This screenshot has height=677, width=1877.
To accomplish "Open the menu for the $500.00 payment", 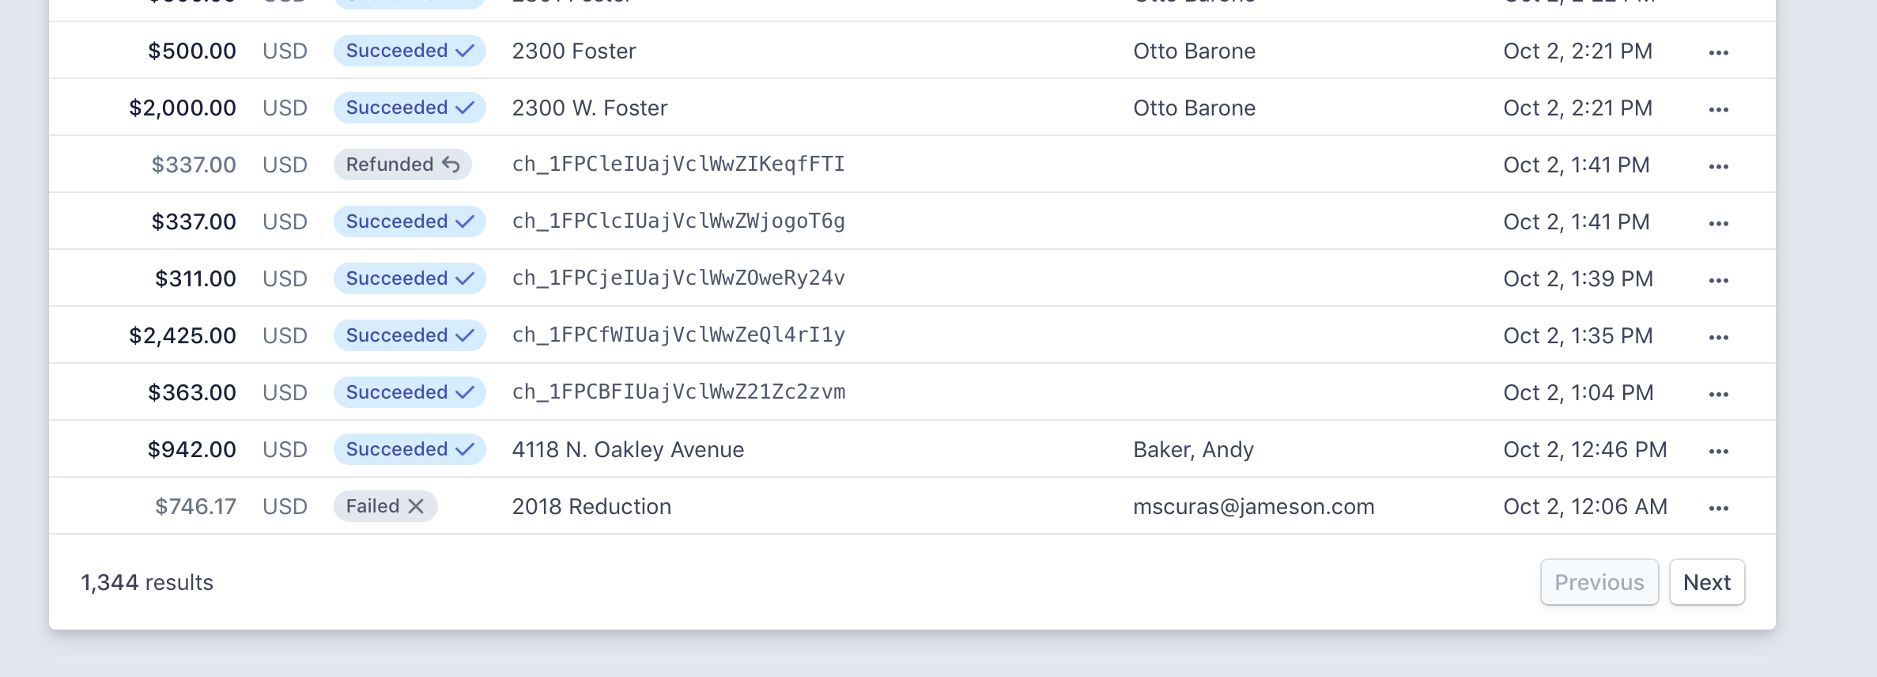I will (1718, 52).
